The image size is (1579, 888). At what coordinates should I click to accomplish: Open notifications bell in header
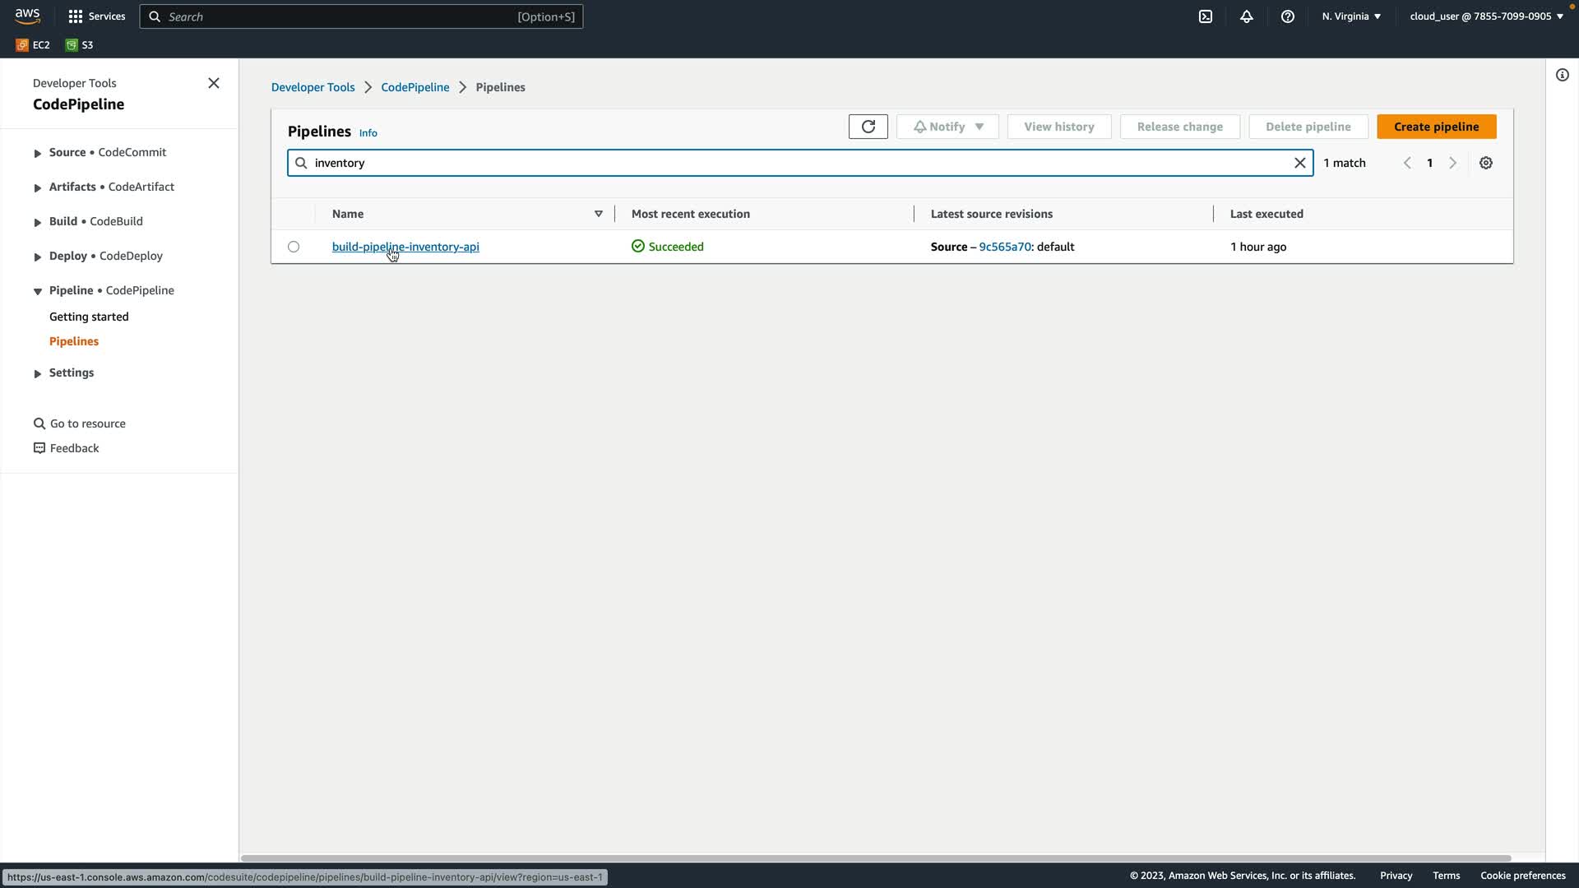(1247, 16)
